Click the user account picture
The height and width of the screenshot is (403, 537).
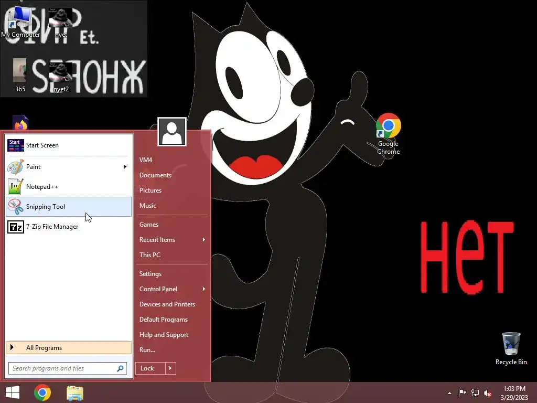172,132
